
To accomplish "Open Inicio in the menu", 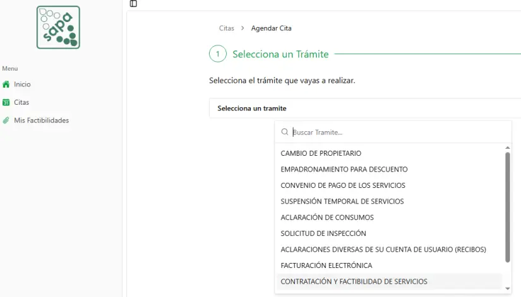I will [x=22, y=84].
